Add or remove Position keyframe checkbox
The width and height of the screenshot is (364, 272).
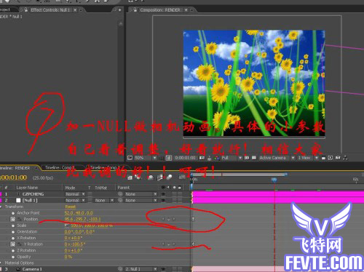pos(169,219)
